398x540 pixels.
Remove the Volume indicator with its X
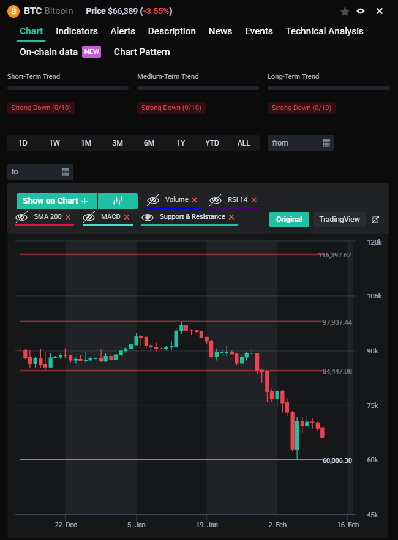[x=195, y=200]
